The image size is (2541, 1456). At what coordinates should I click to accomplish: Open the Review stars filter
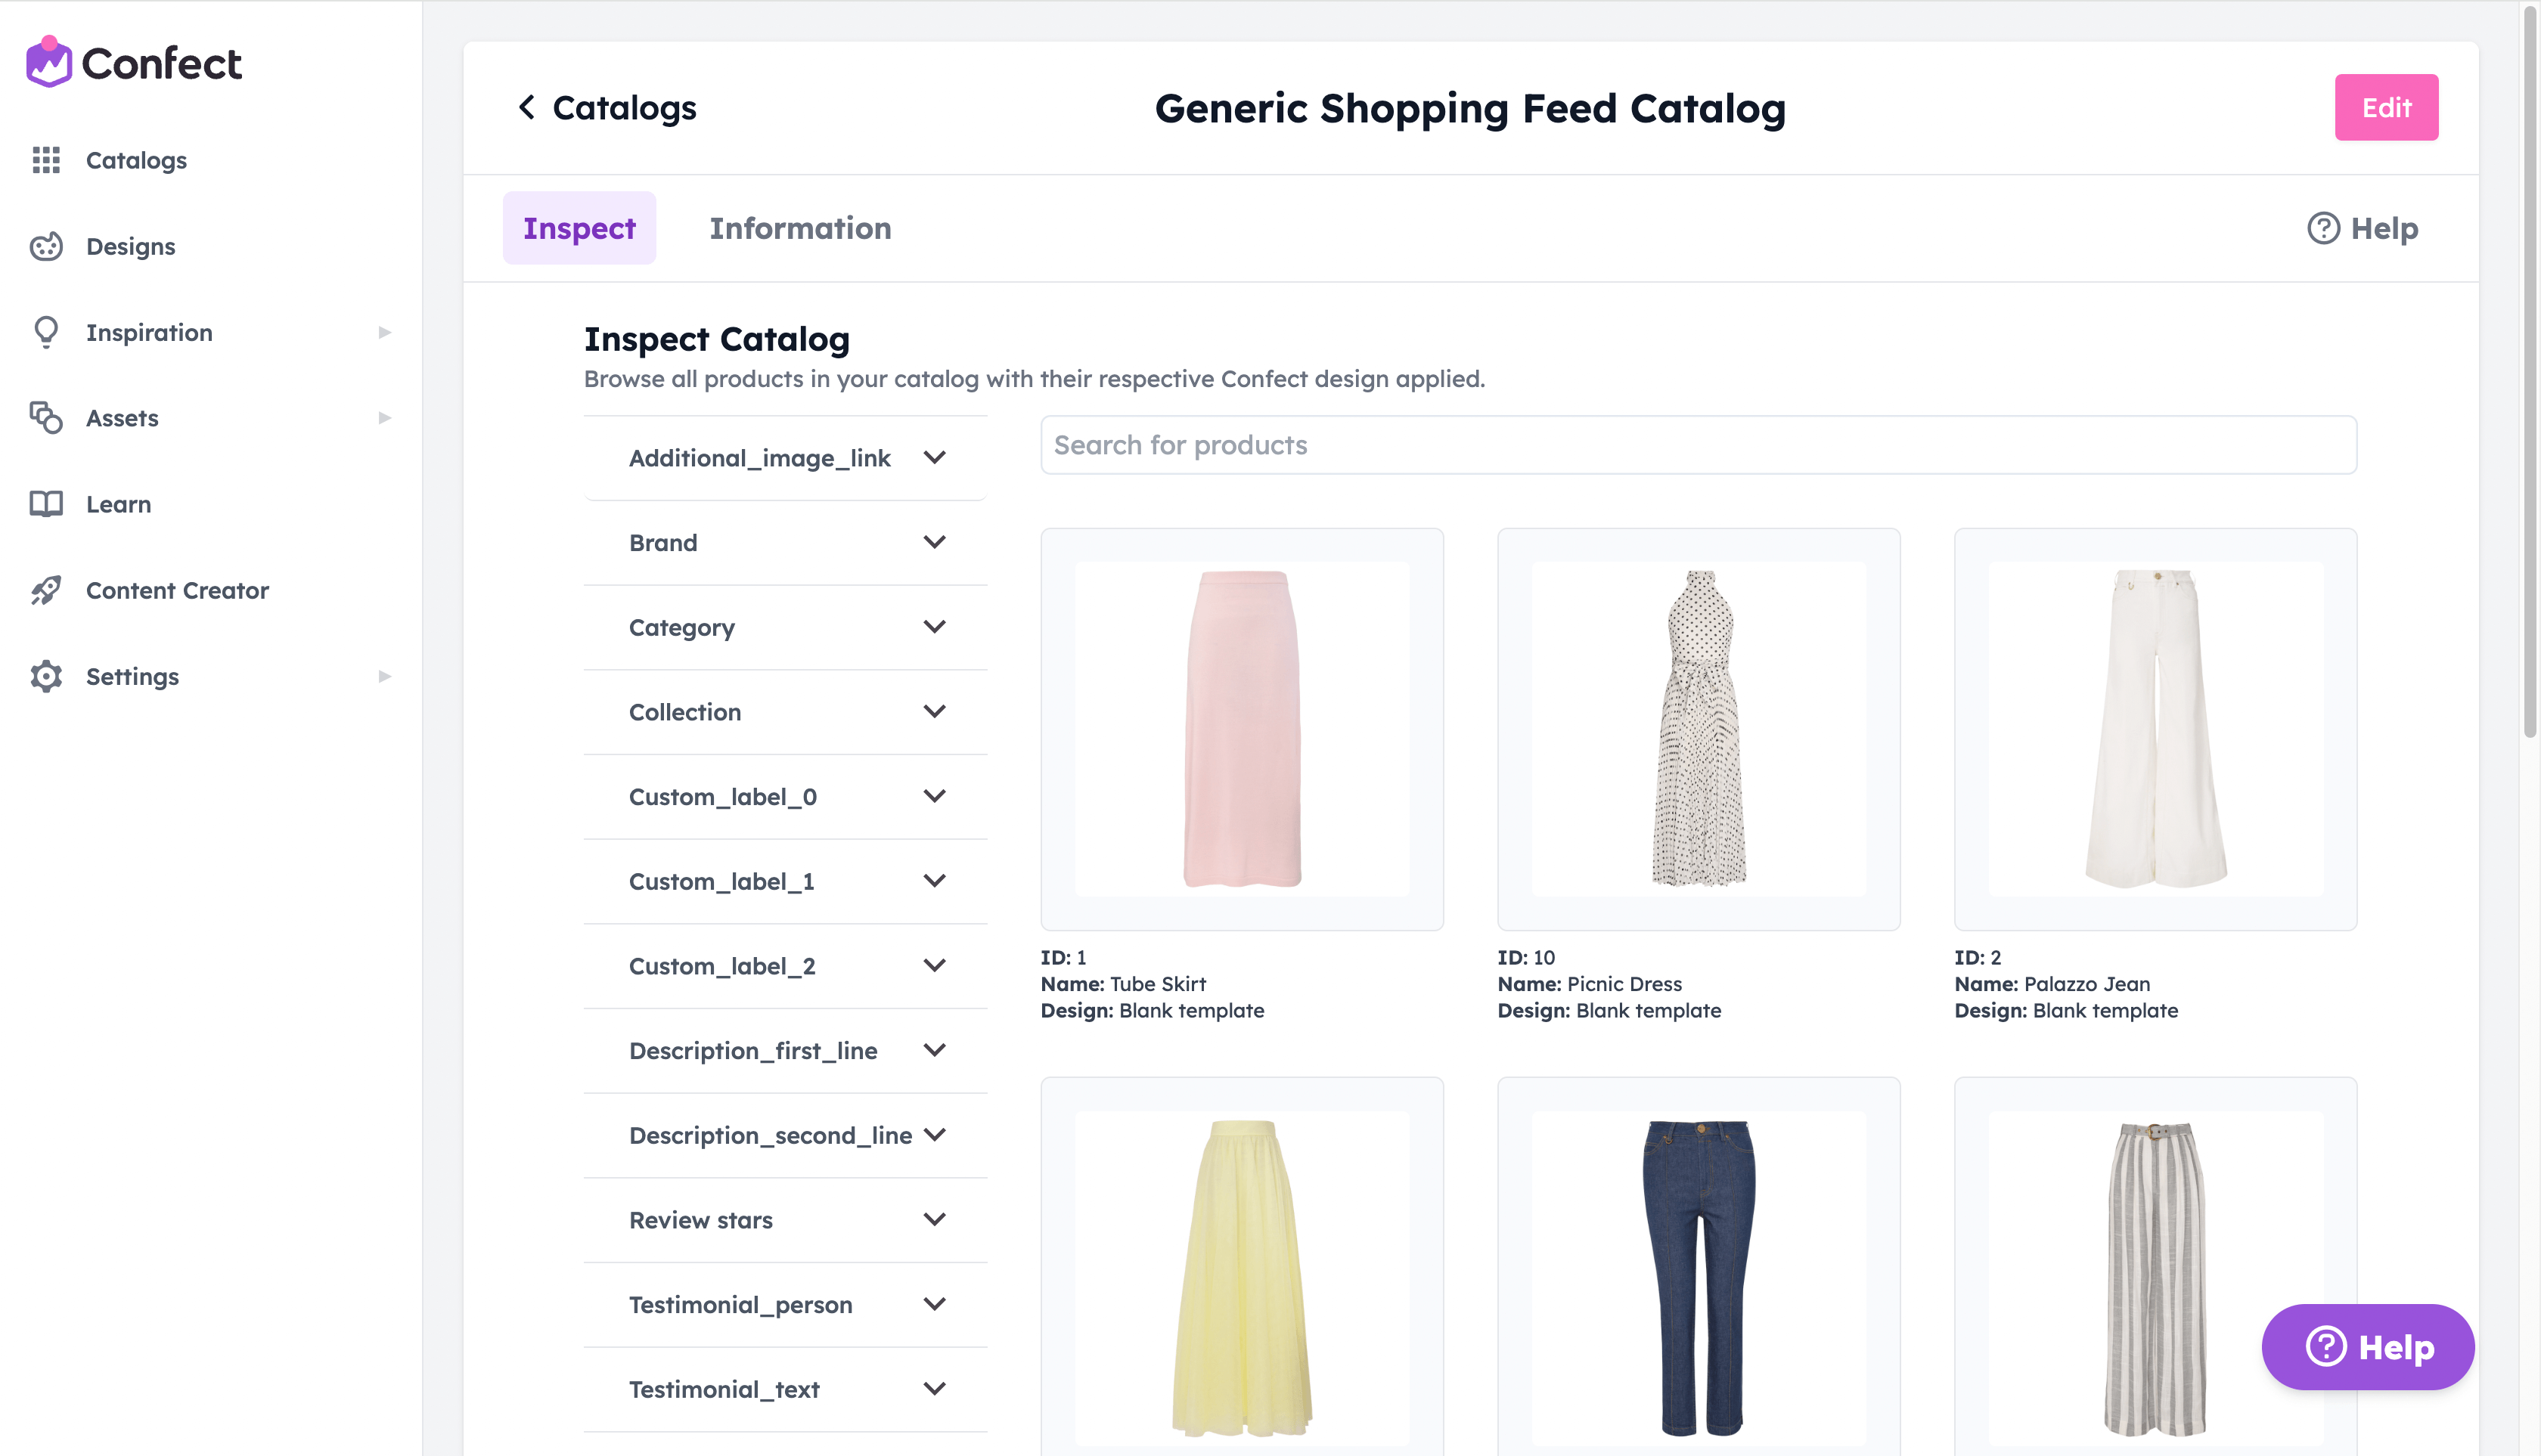[x=785, y=1220]
